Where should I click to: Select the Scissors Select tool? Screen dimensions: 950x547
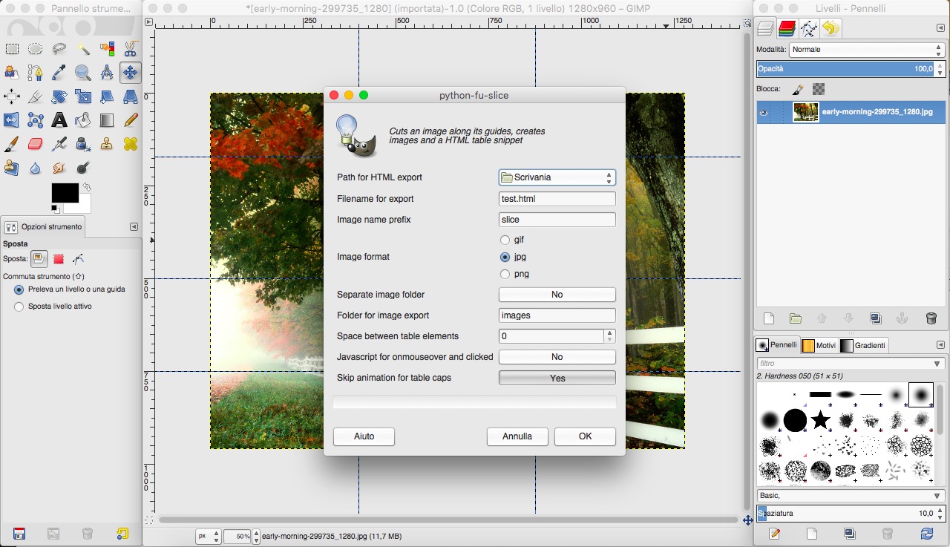coord(131,50)
